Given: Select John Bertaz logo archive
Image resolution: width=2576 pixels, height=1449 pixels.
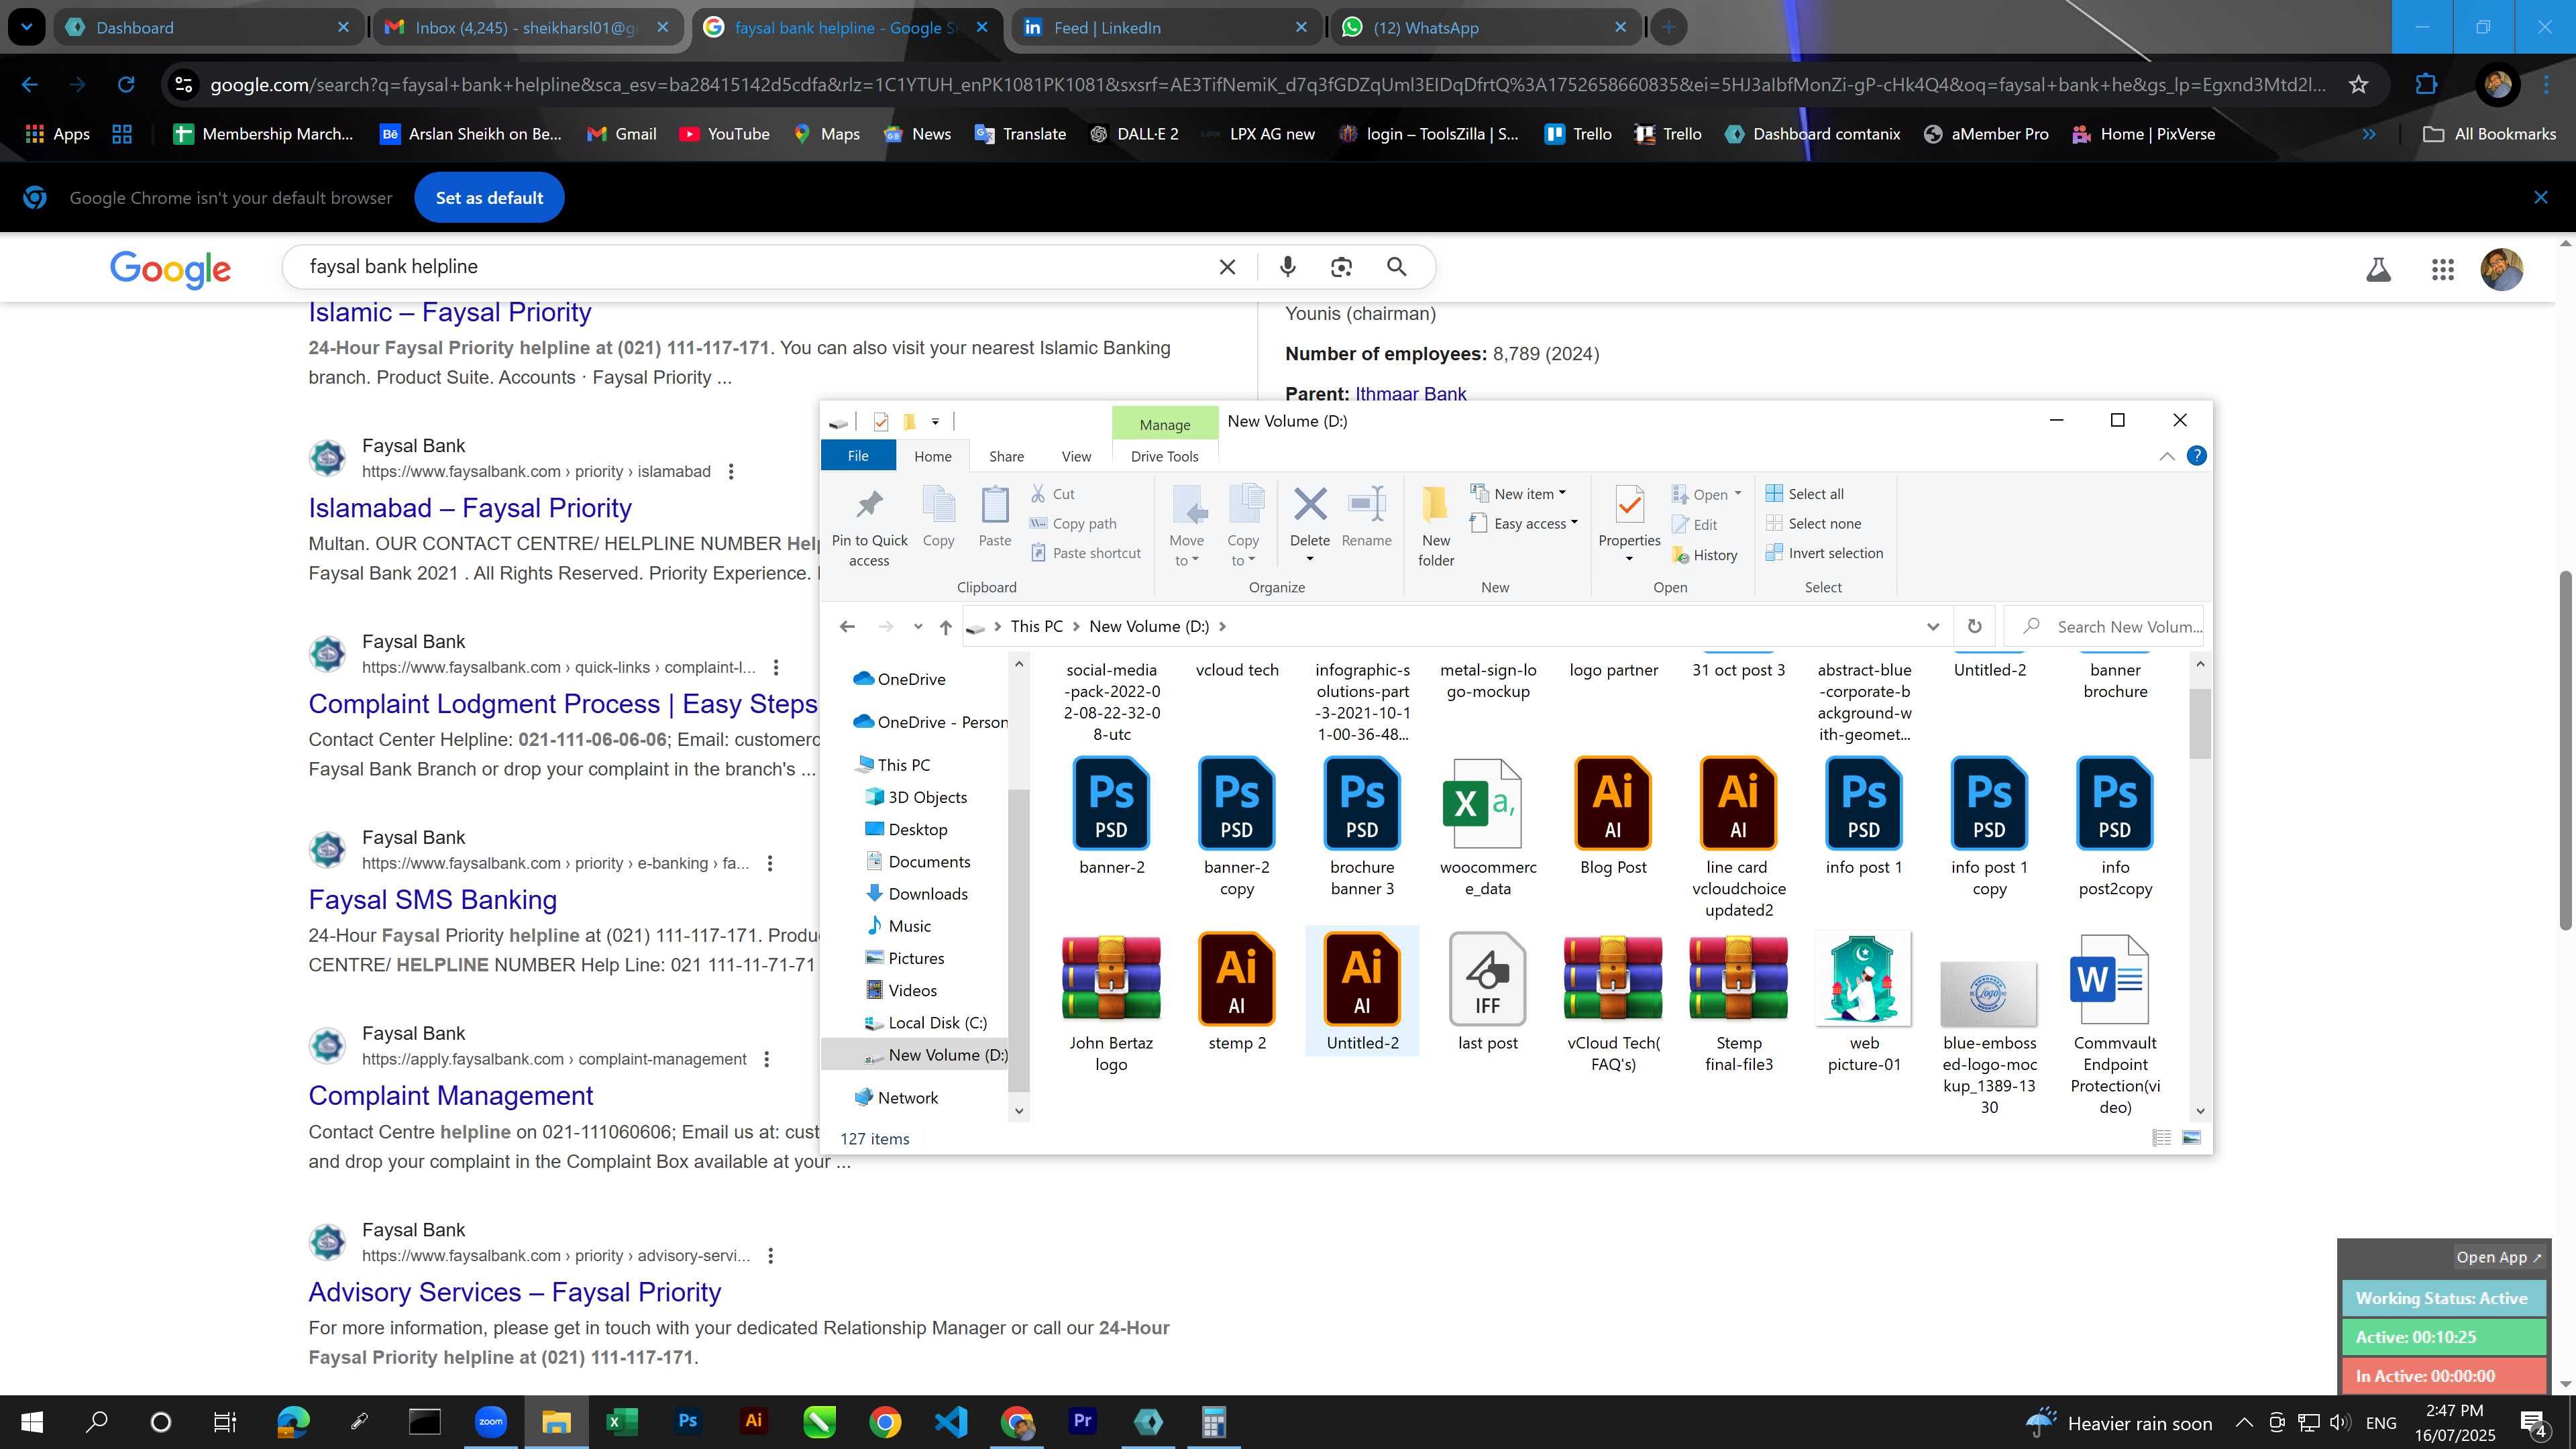Looking at the screenshot, I should (x=1110, y=1002).
